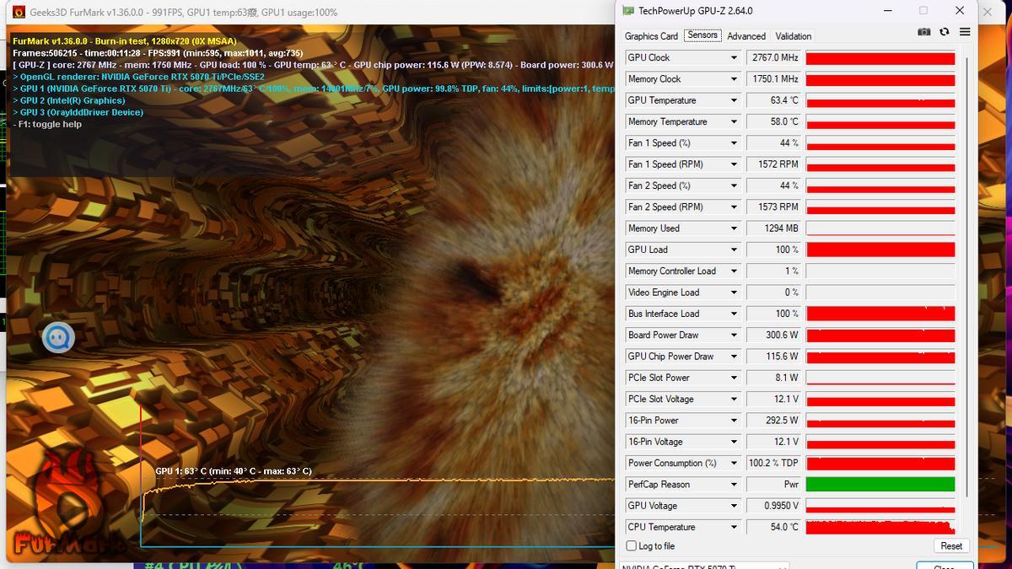Click the 1572 RPM fan value
The width and height of the screenshot is (1012, 569).
pos(774,164)
